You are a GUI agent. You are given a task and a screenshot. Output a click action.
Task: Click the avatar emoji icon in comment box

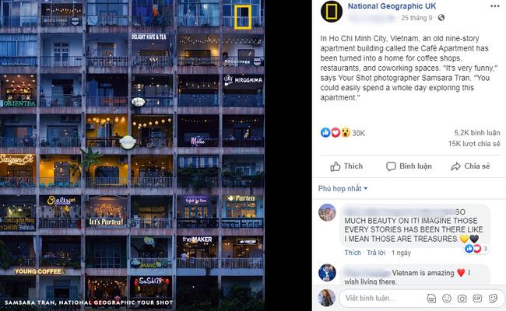(x=431, y=299)
